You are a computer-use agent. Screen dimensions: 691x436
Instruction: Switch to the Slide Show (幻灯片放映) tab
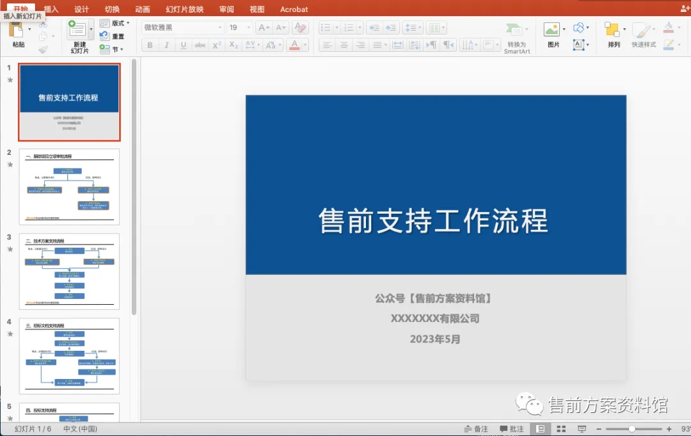coord(185,9)
